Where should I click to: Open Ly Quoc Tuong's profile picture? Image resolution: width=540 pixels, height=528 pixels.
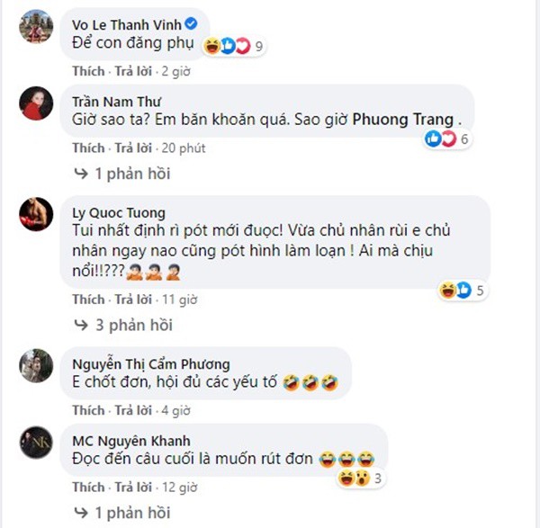coord(36,214)
